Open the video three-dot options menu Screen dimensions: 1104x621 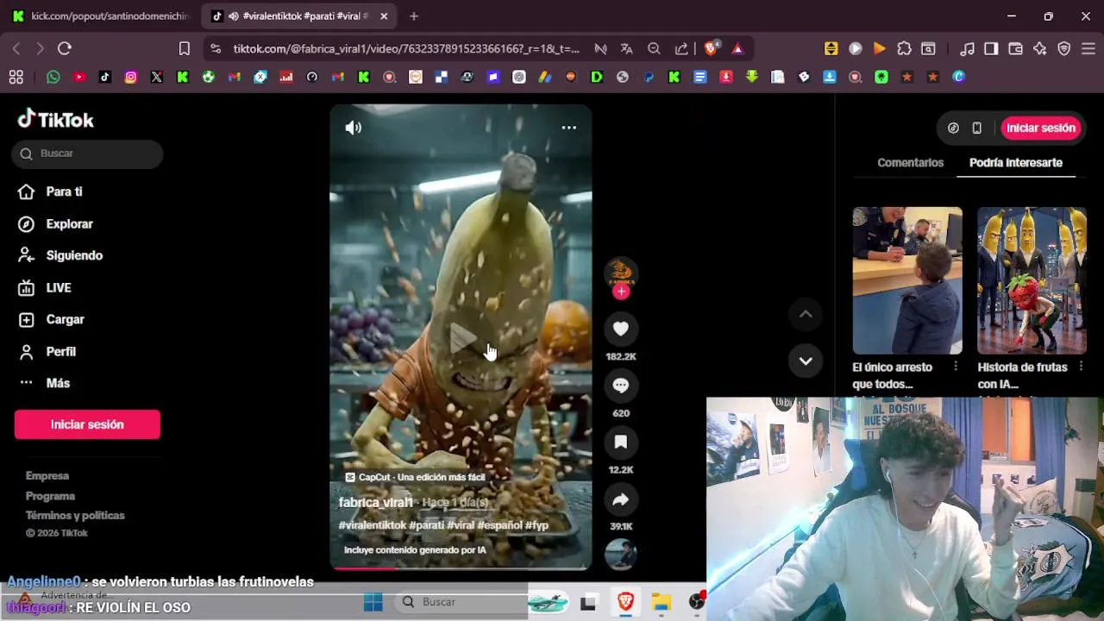[x=569, y=128]
